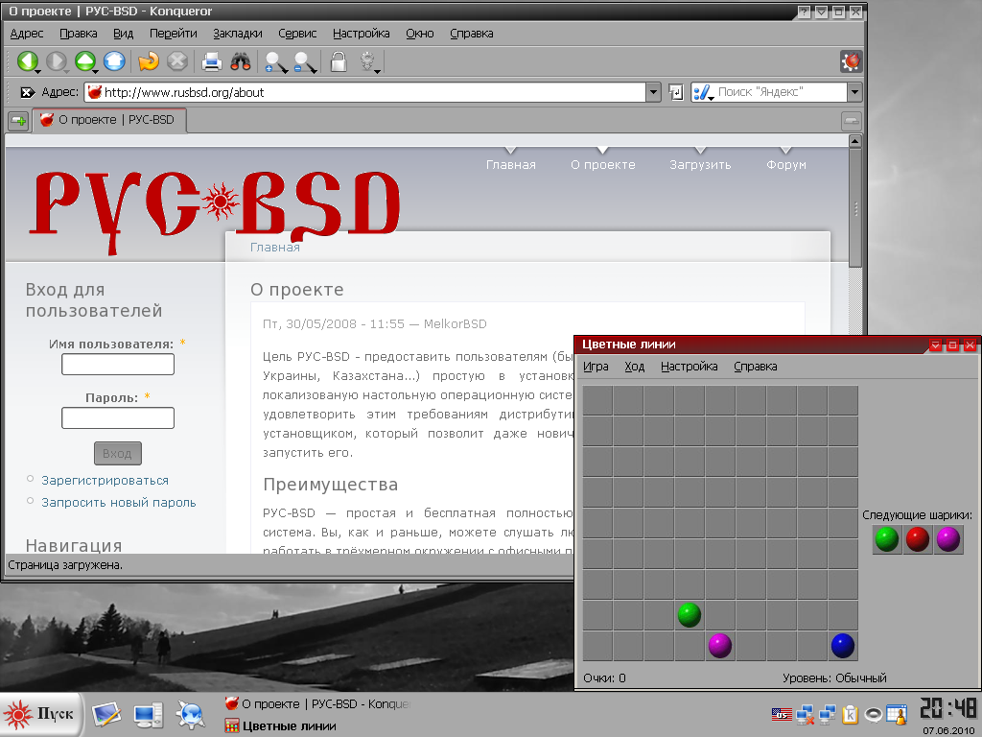Click the Пароль input field
Image resolution: width=982 pixels, height=737 pixels.
click(x=118, y=418)
